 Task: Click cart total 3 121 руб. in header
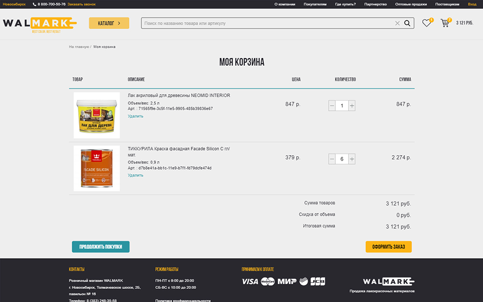click(x=464, y=23)
